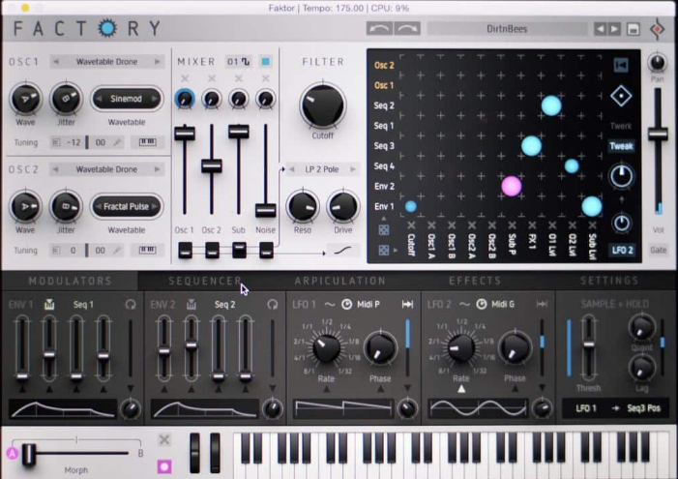This screenshot has width=678, height=479.
Task: Click Sample+Hold LFO 1 source label
Action: pos(586,408)
